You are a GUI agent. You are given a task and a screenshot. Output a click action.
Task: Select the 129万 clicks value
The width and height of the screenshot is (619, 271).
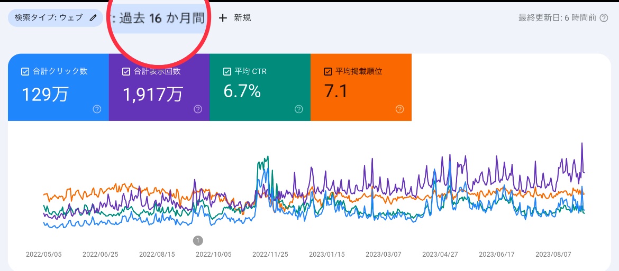(44, 94)
